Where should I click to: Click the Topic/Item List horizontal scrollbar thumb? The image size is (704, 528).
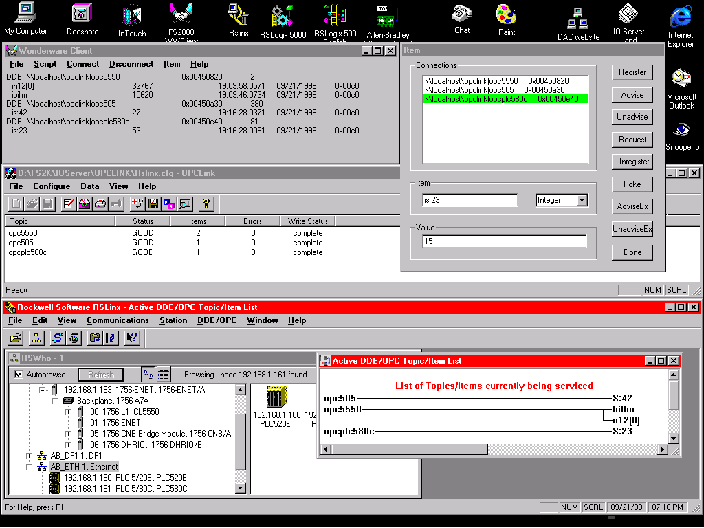[409, 449]
